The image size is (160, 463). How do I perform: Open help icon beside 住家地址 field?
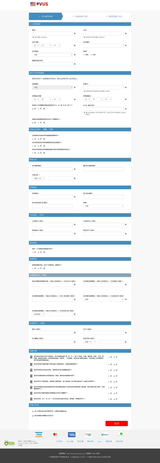click(75, 197)
